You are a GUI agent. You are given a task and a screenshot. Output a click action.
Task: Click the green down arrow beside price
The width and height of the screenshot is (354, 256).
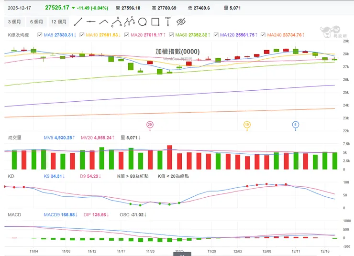click(x=73, y=8)
